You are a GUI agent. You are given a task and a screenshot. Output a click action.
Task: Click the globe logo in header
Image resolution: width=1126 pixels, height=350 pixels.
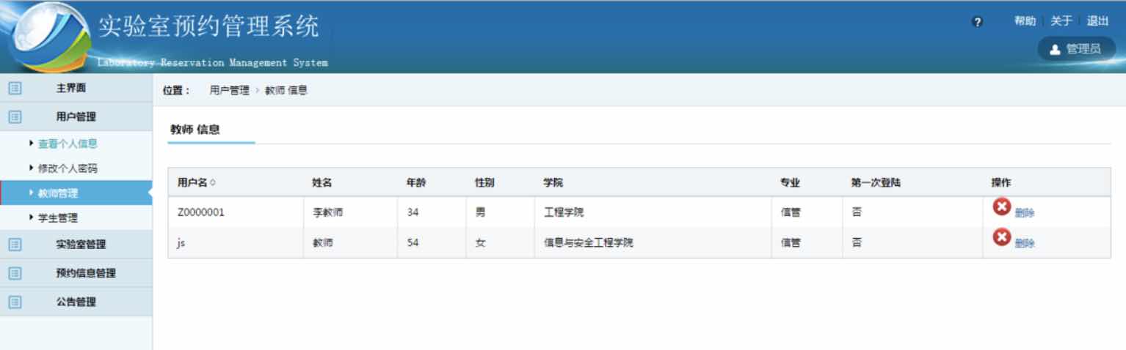[x=46, y=37]
